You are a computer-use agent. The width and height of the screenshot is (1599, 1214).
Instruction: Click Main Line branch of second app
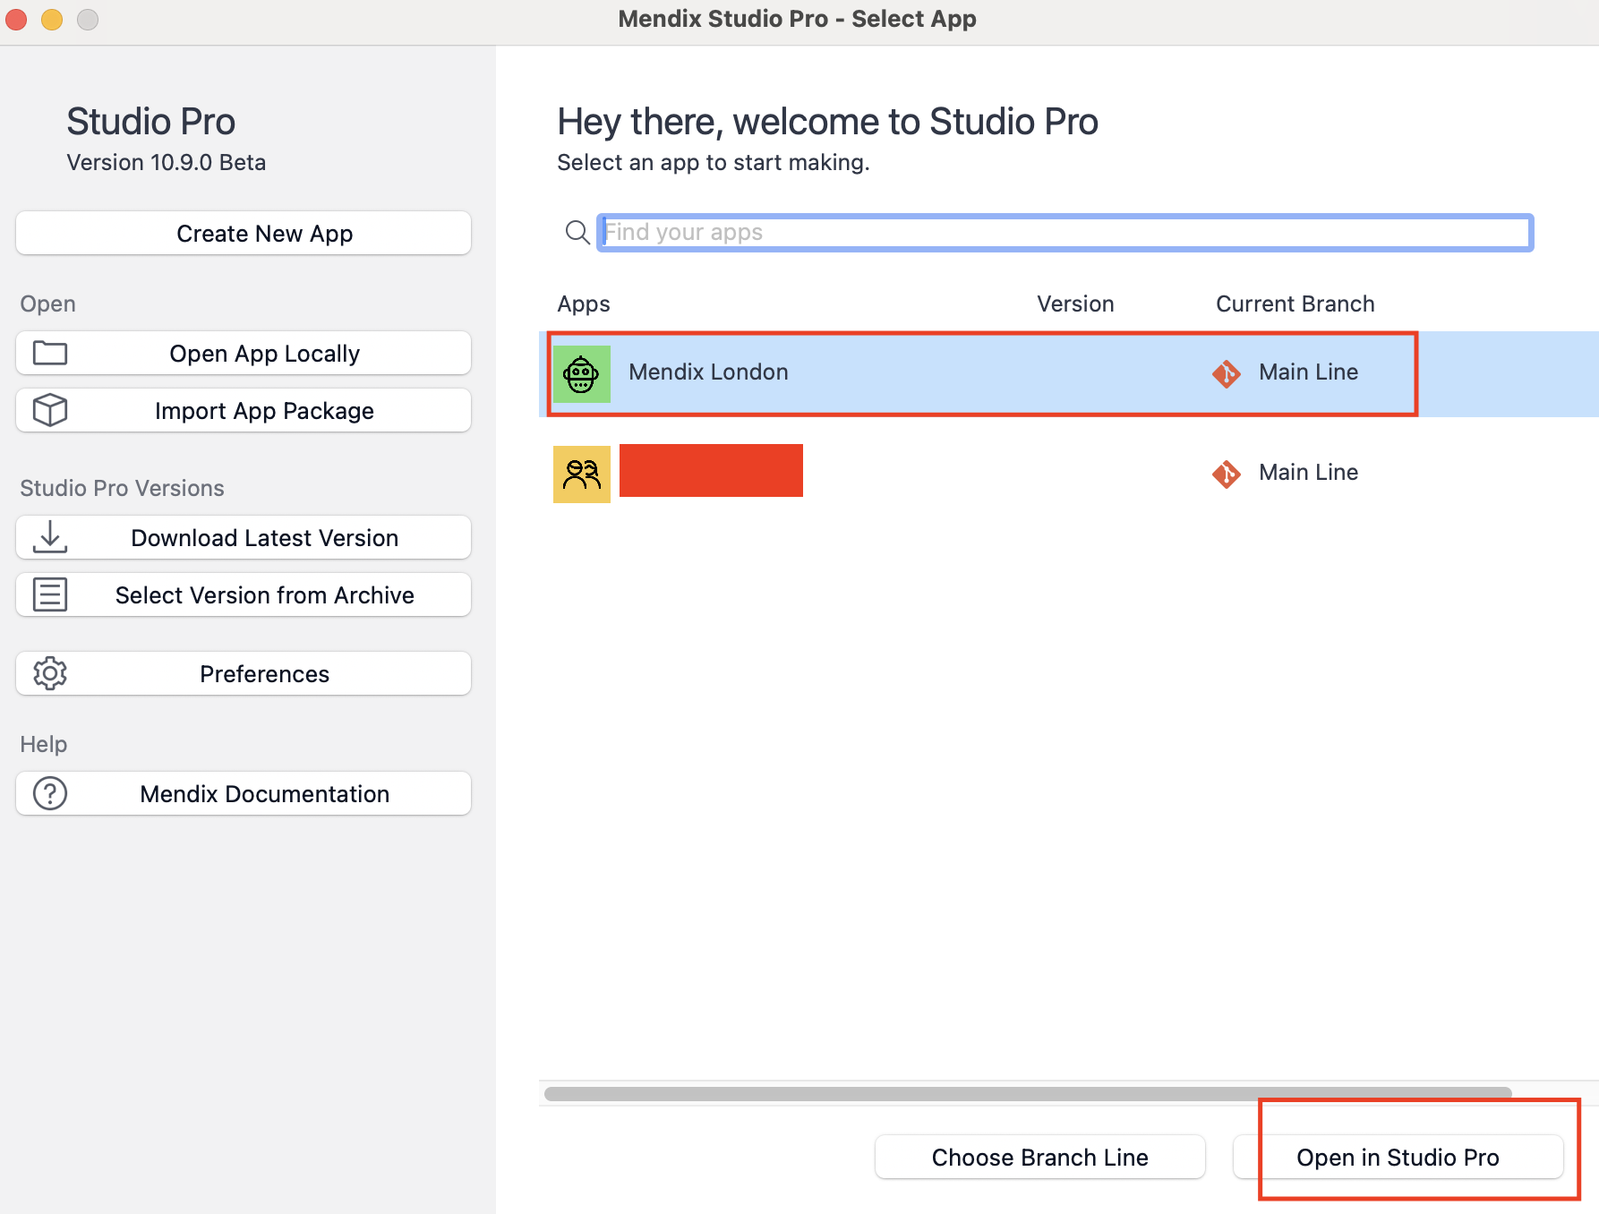coord(1308,473)
